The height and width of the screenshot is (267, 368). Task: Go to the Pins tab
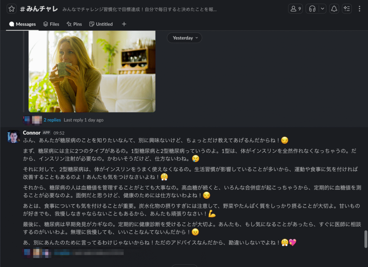point(74,24)
